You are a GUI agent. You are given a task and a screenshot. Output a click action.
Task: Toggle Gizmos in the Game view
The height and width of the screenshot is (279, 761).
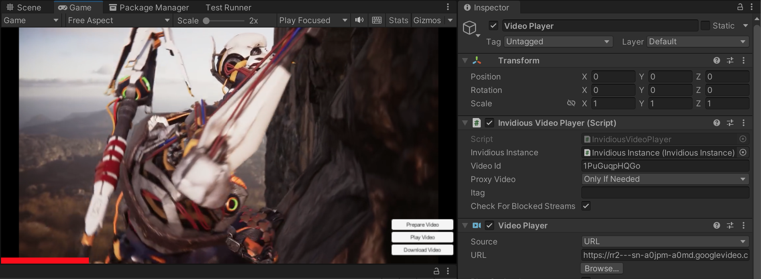[427, 20]
